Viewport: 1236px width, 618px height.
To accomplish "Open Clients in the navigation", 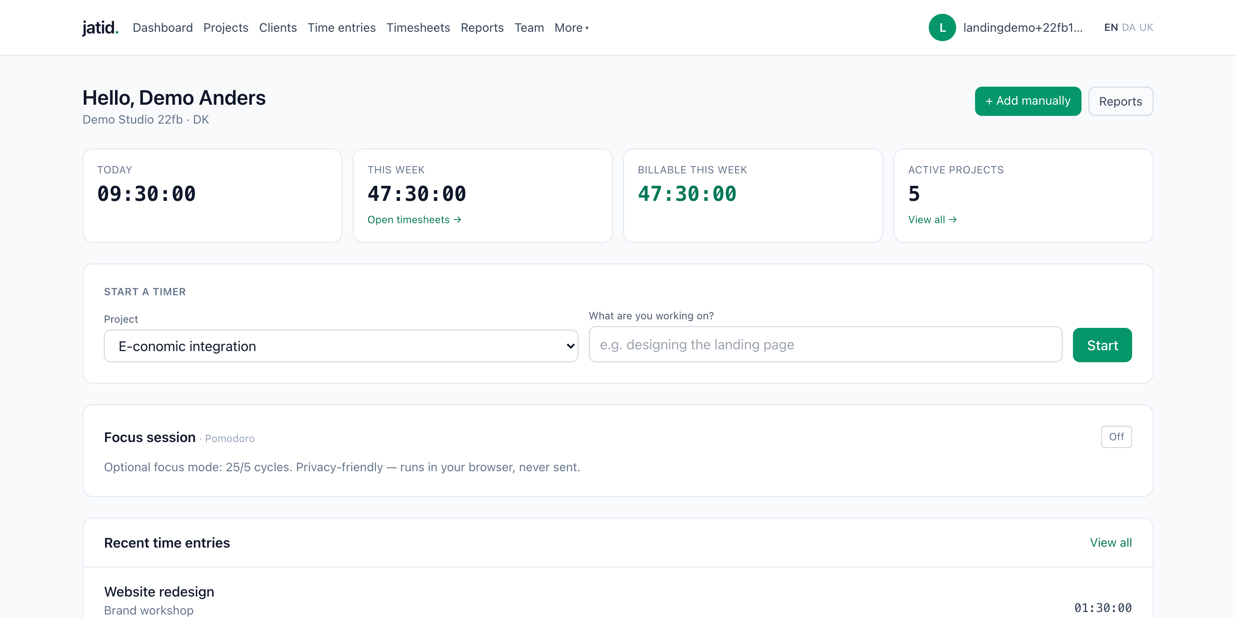I will pos(278,28).
